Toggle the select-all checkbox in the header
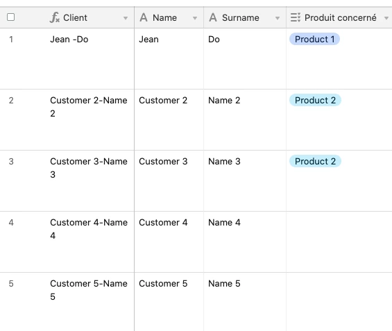392x331 pixels. point(10,17)
